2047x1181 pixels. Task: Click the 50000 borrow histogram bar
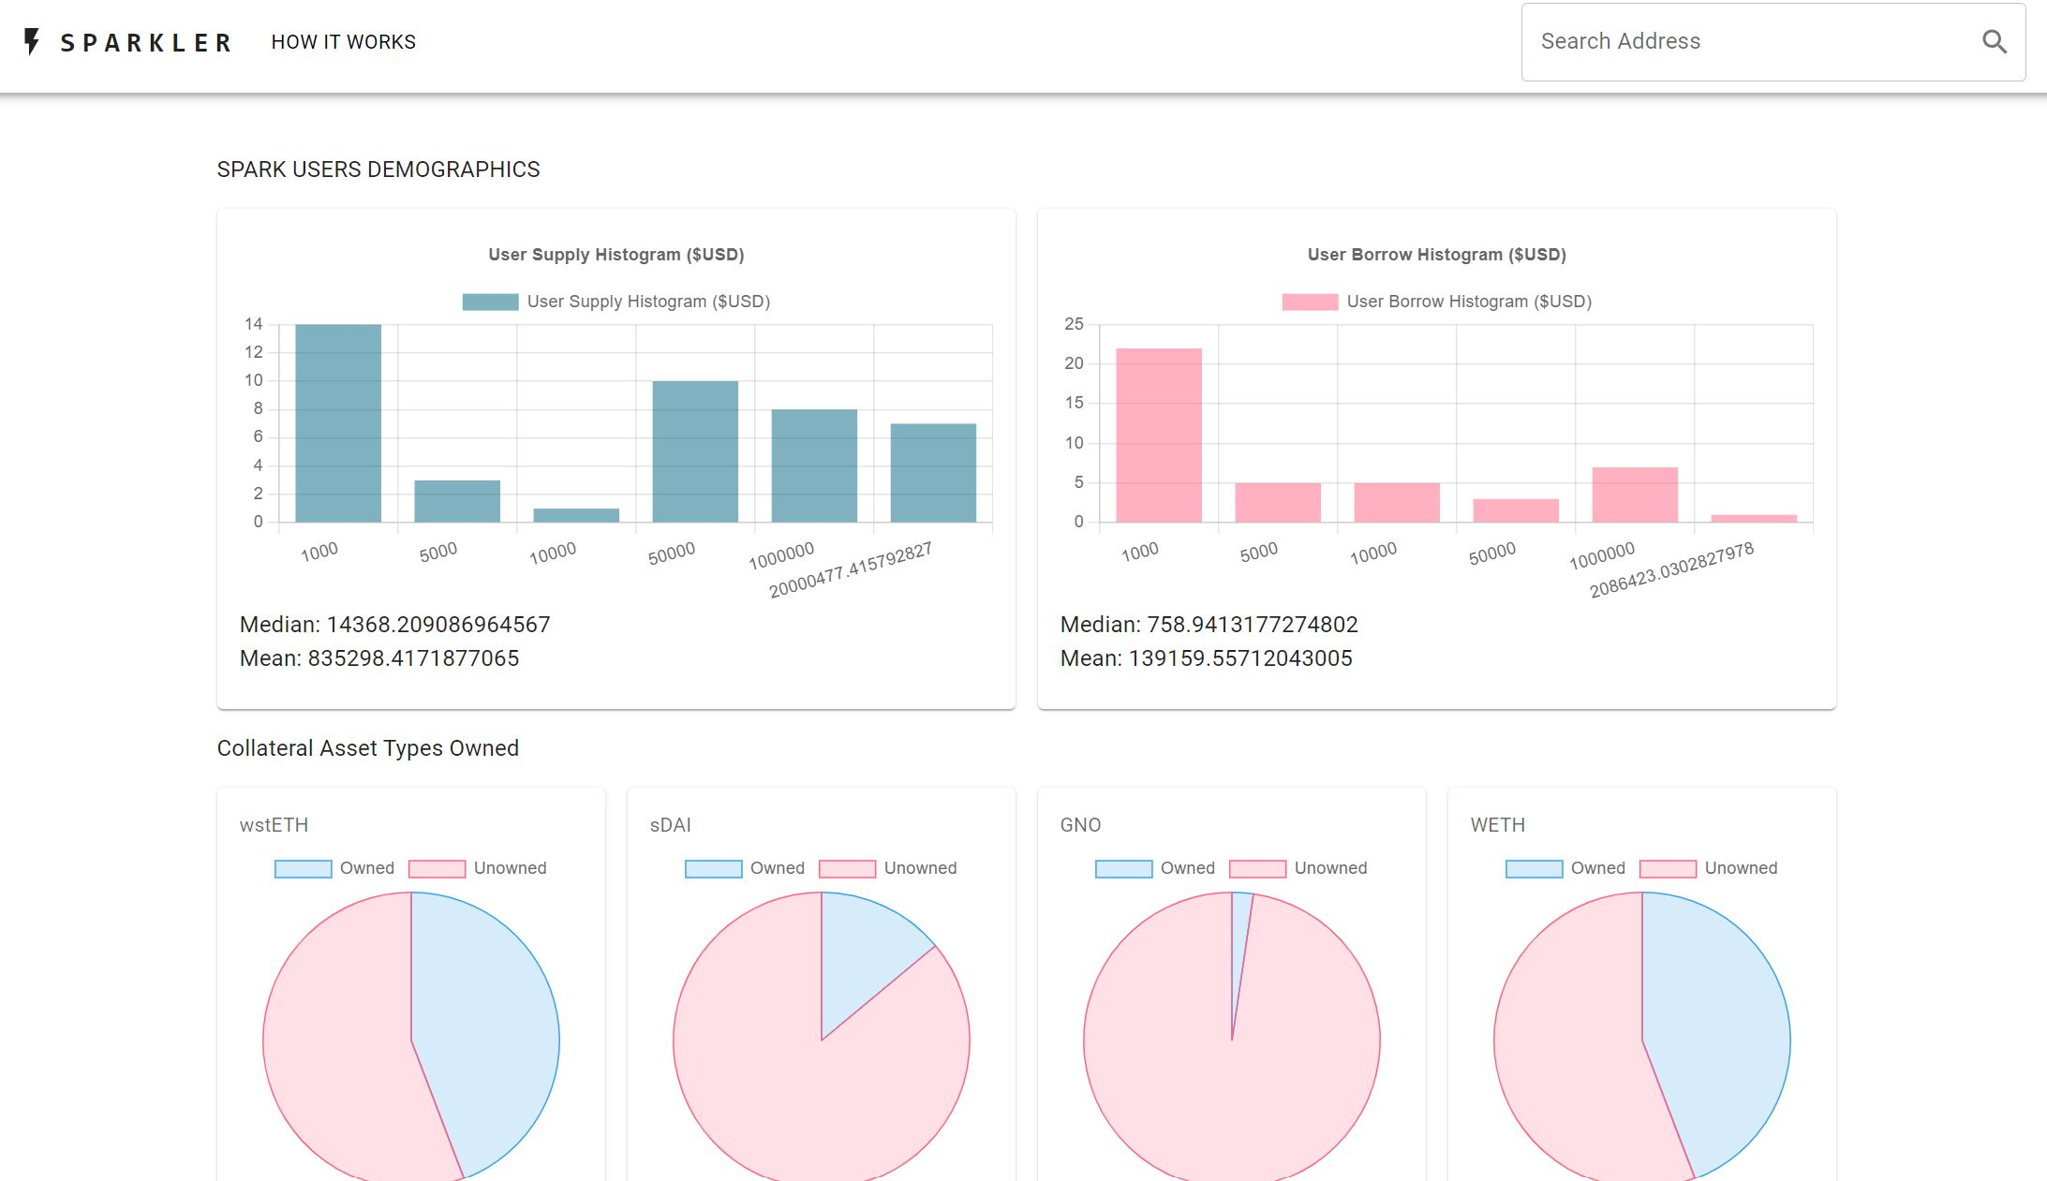[x=1516, y=510]
